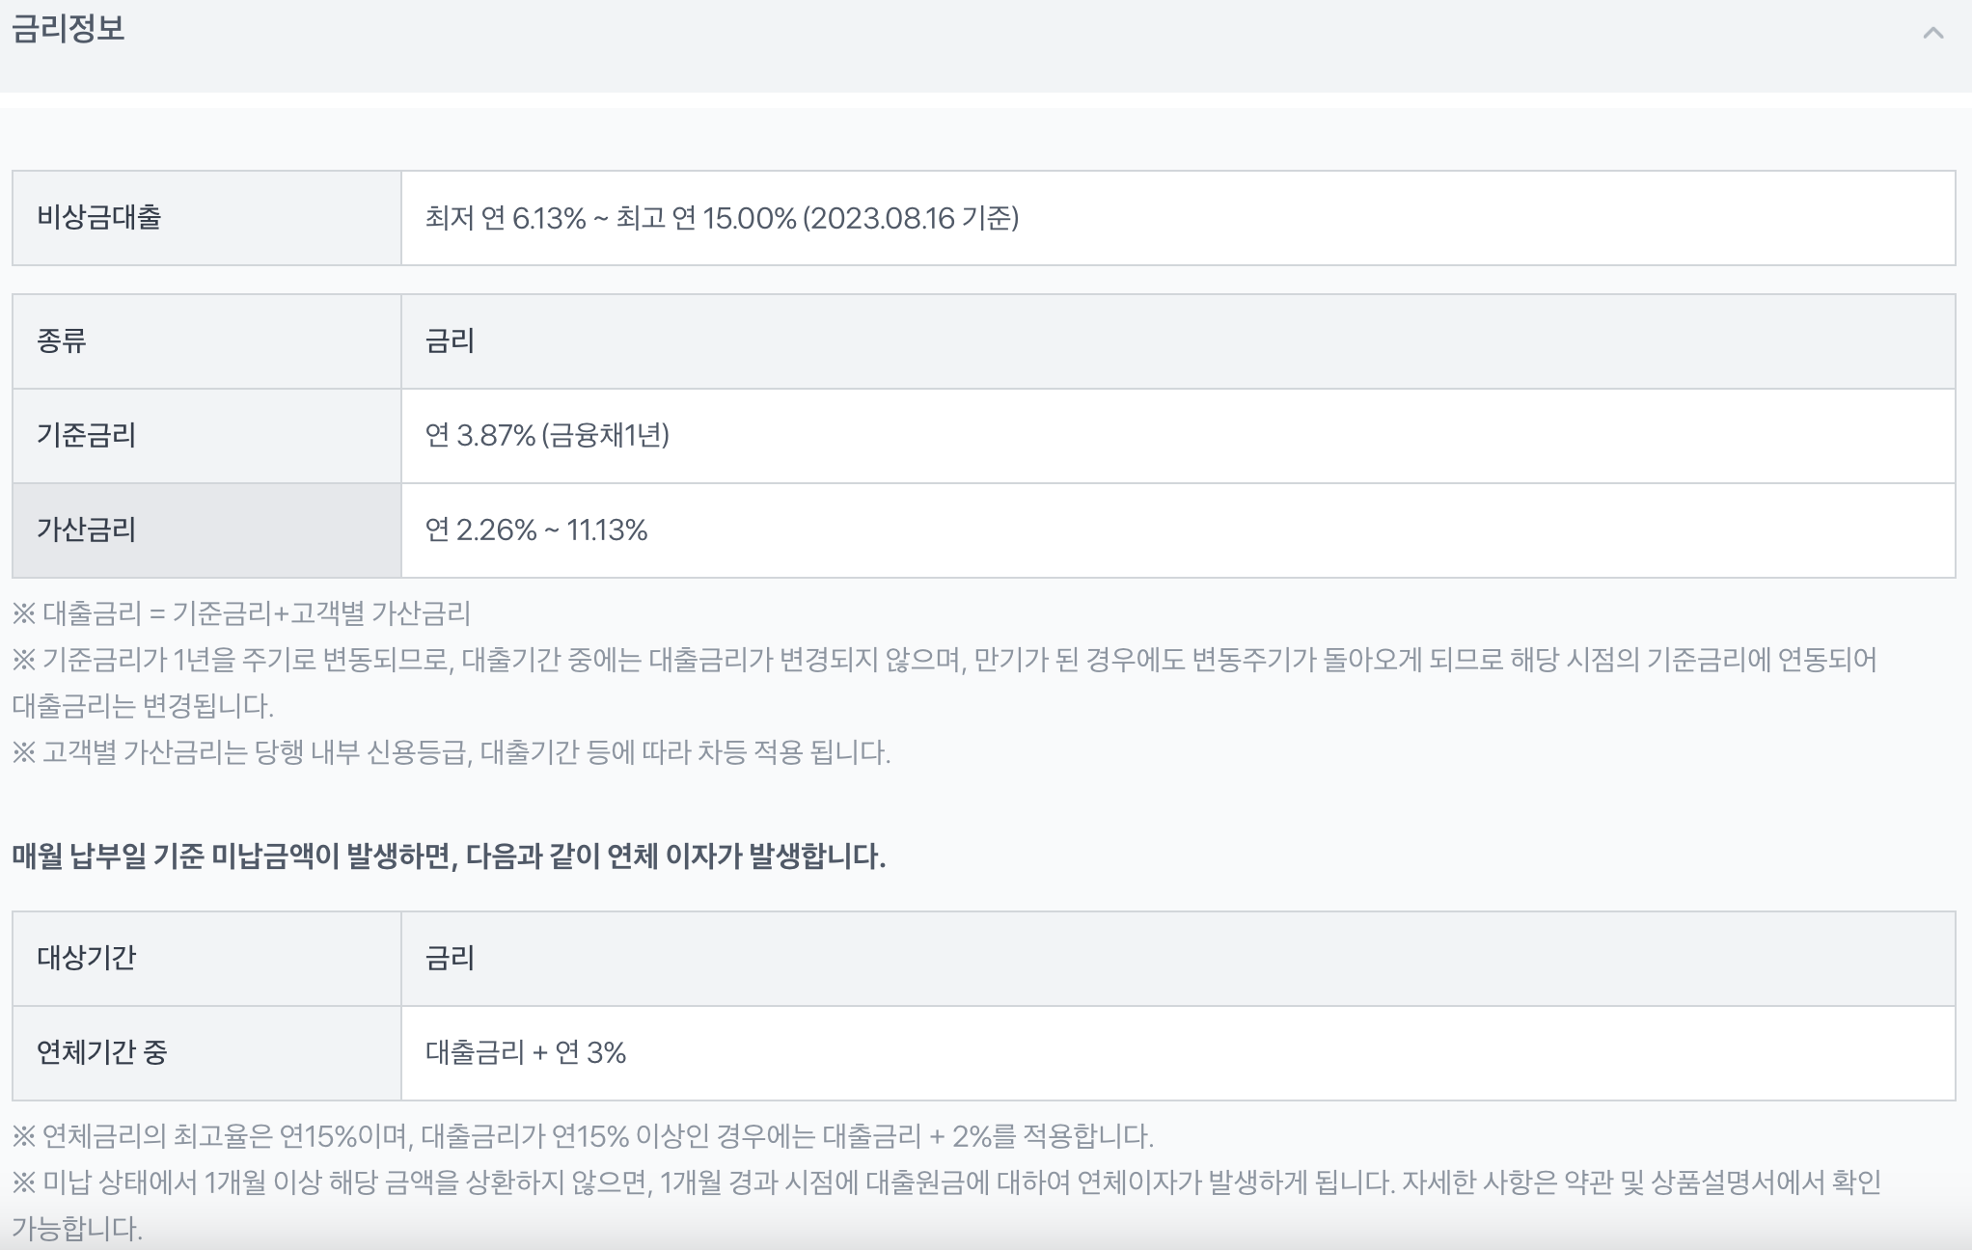The height and width of the screenshot is (1250, 1972).
Task: Click the bold 매월 납부일 기준 미납금액 heading
Action: point(449,856)
